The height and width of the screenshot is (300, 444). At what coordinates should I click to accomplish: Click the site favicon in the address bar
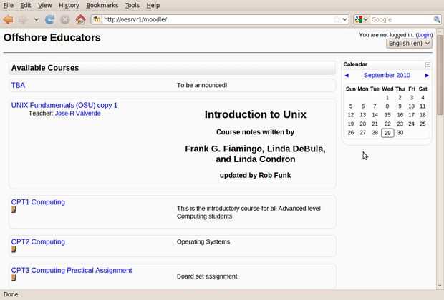click(x=97, y=19)
